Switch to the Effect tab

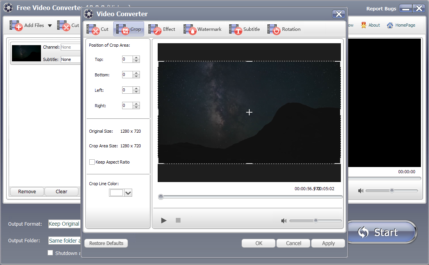point(162,29)
